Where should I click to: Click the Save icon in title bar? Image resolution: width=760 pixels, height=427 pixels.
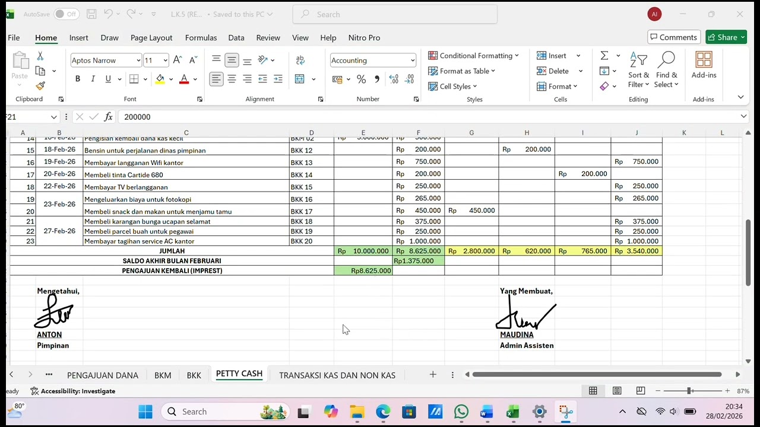pyautogui.click(x=91, y=14)
